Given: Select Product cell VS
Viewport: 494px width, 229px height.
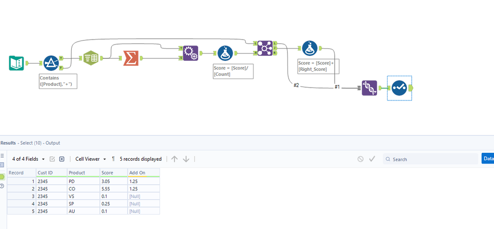Looking at the screenshot, I should coord(84,196).
